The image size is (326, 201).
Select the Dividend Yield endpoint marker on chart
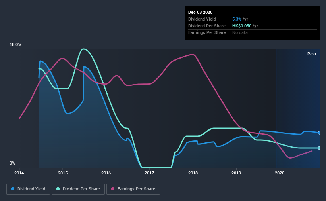(x=319, y=133)
